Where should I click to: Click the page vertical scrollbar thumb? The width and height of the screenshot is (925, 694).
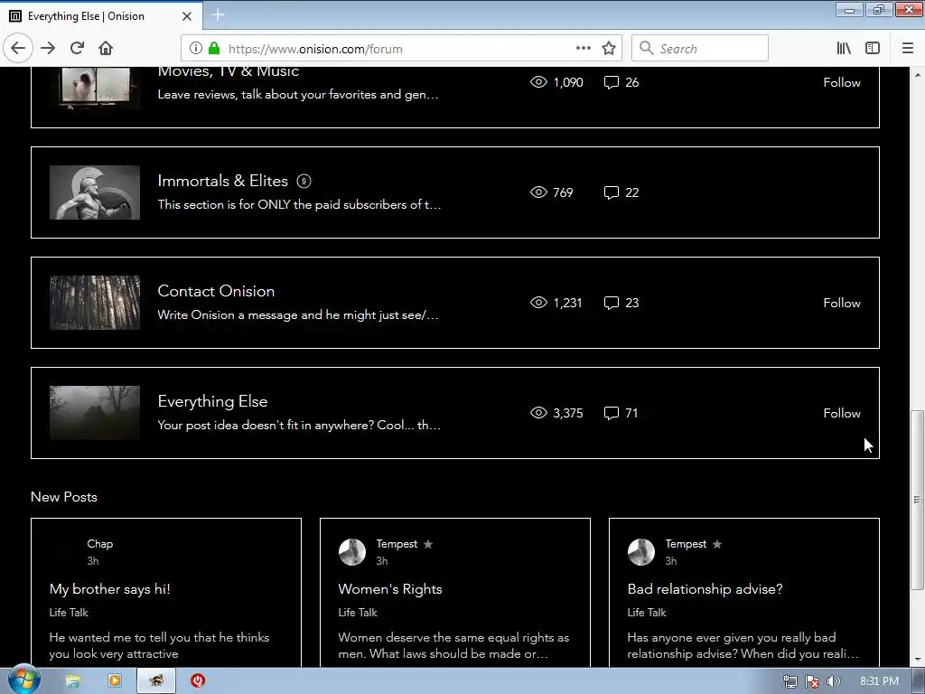pyautogui.click(x=917, y=499)
